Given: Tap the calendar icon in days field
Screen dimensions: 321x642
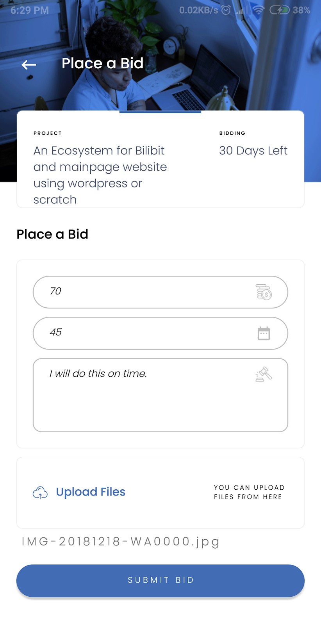Looking at the screenshot, I should tap(264, 333).
